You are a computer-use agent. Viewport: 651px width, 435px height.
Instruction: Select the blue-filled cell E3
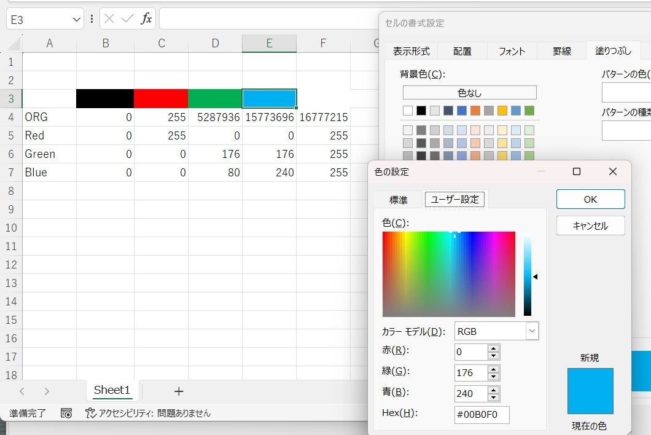269,98
